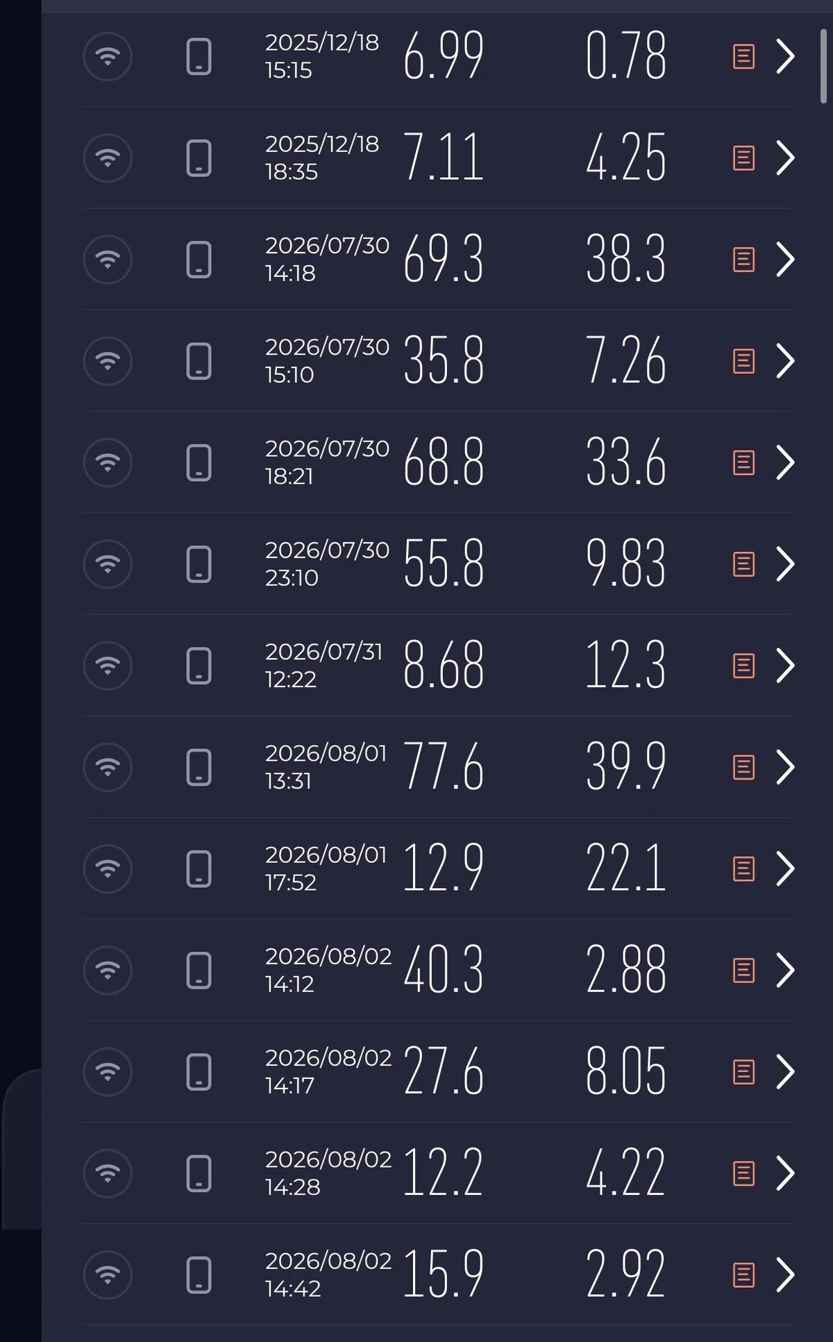Click phone icon on the 2026/07/30 23:10 row
This screenshot has width=833, height=1342.
[199, 564]
